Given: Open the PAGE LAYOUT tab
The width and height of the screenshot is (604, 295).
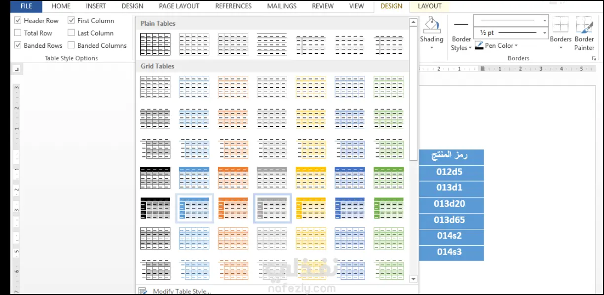Looking at the screenshot, I should 179,6.
